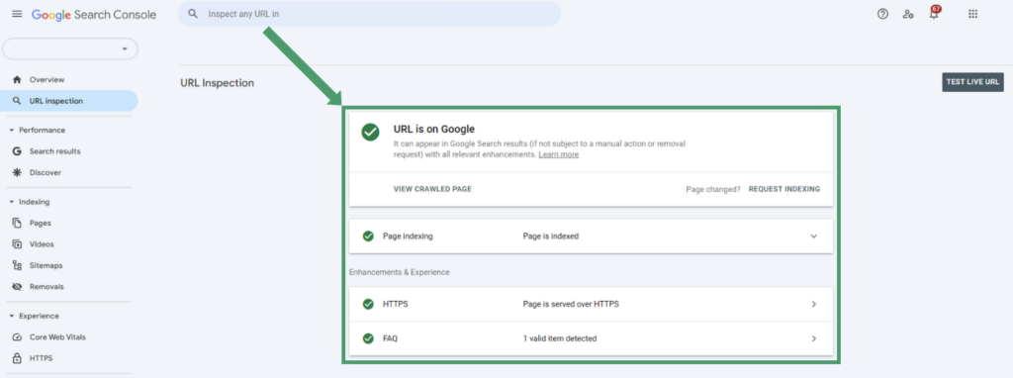This screenshot has width=1013, height=378.
Task: Click the Google Search Console logo
Action: coord(94,14)
